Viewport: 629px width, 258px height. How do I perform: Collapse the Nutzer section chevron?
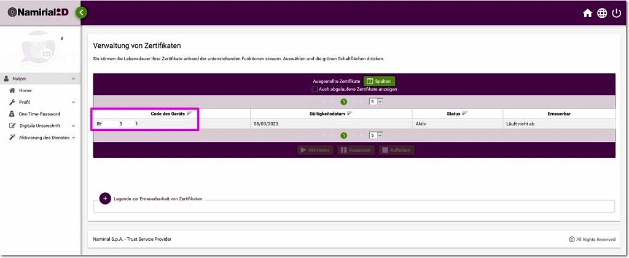pyautogui.click(x=73, y=79)
